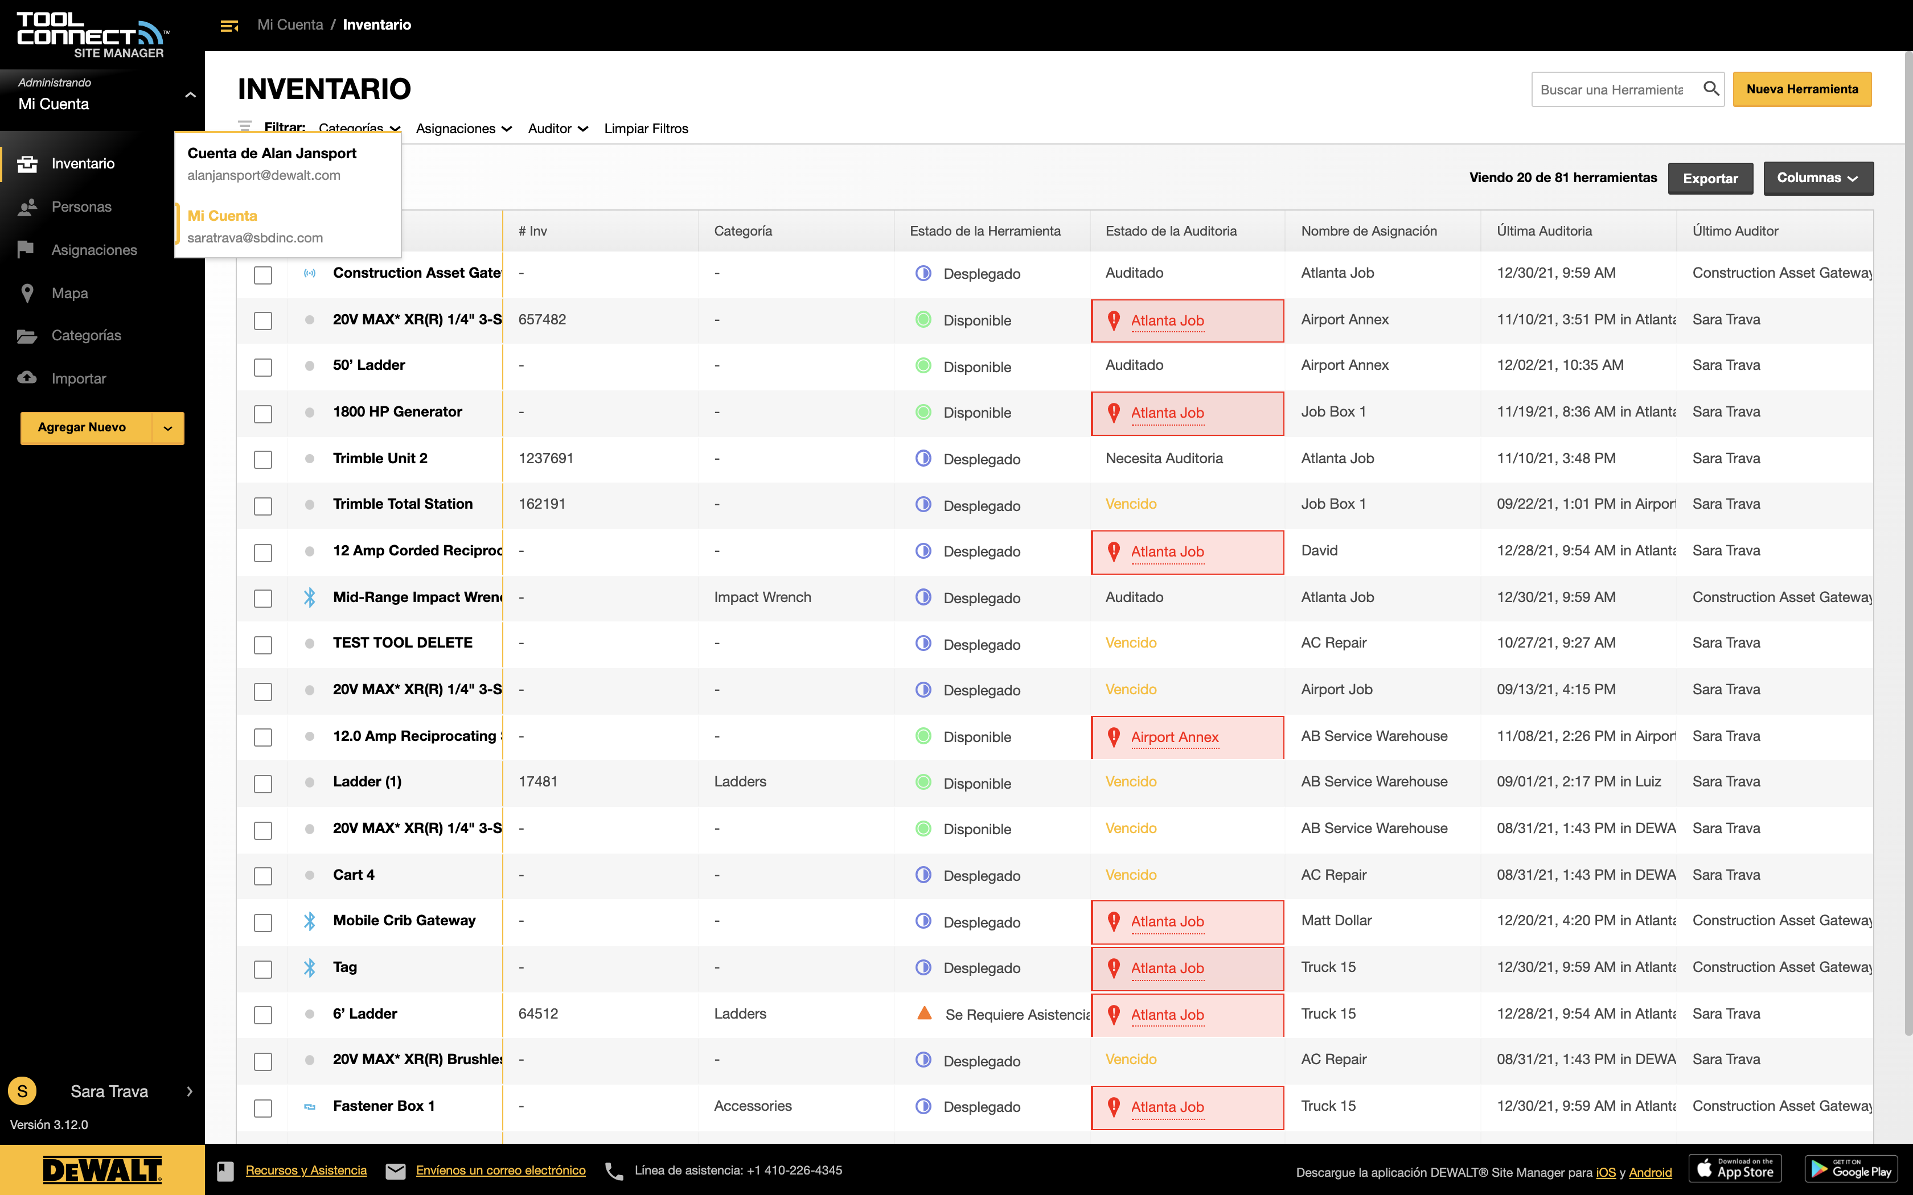
Task: Click red location pin for Airport Annex alert
Action: [1114, 736]
